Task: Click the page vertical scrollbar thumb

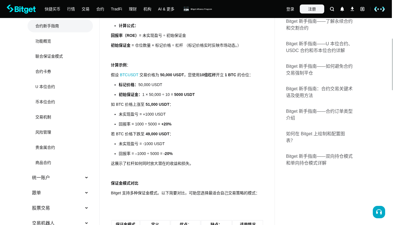Action: 392,64
